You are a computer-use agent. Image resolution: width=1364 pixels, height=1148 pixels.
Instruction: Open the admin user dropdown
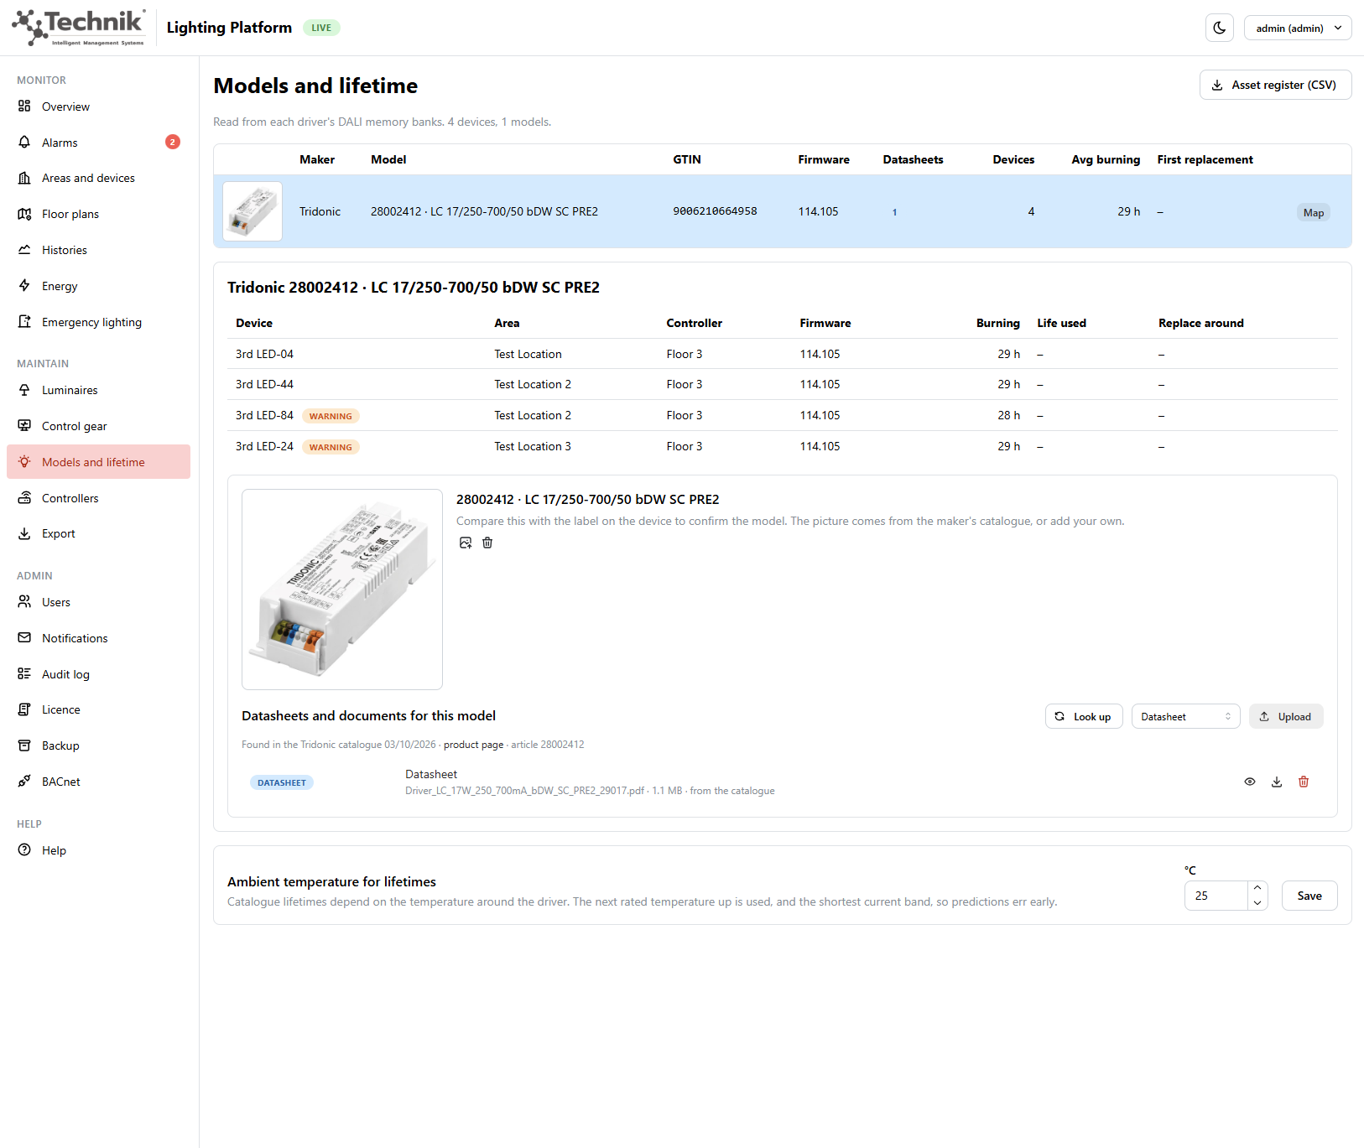tap(1298, 28)
